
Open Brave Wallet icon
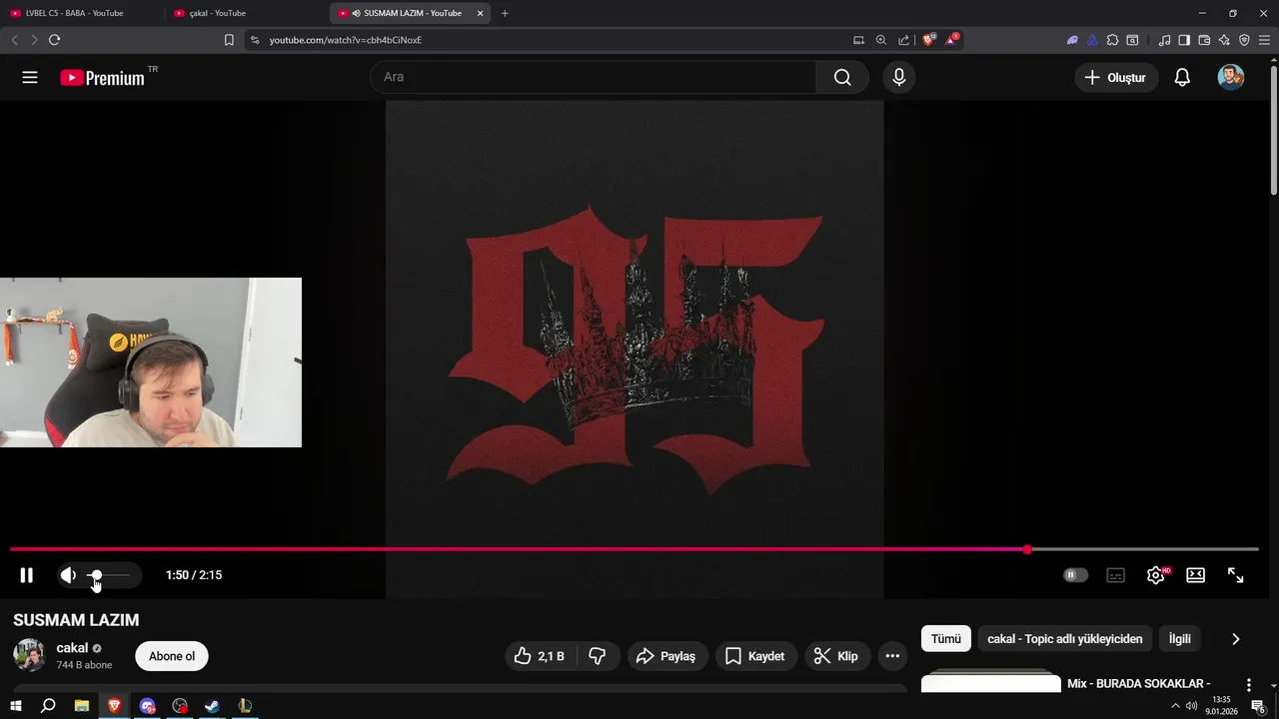tap(1204, 40)
